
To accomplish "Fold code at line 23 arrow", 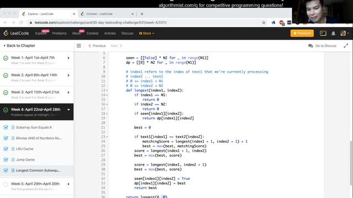I will click(107, 137).
